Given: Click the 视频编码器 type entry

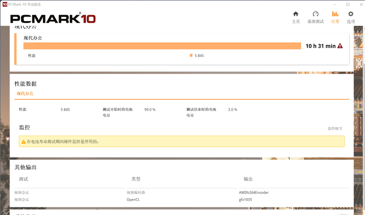Looking at the screenshot, I should pyautogui.click(x=136, y=193).
